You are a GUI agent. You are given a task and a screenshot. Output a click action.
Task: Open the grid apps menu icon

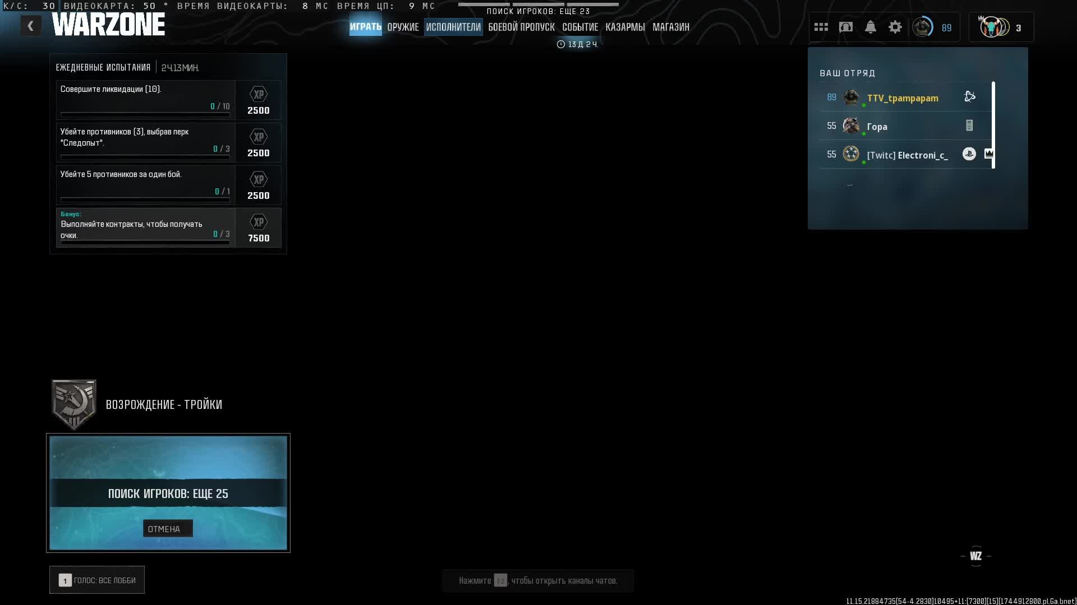tap(821, 27)
